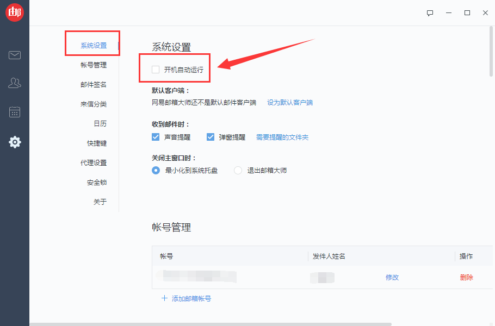495x326 pixels.
Task: Open the Calendar icon in sidebar
Action: pos(15,112)
